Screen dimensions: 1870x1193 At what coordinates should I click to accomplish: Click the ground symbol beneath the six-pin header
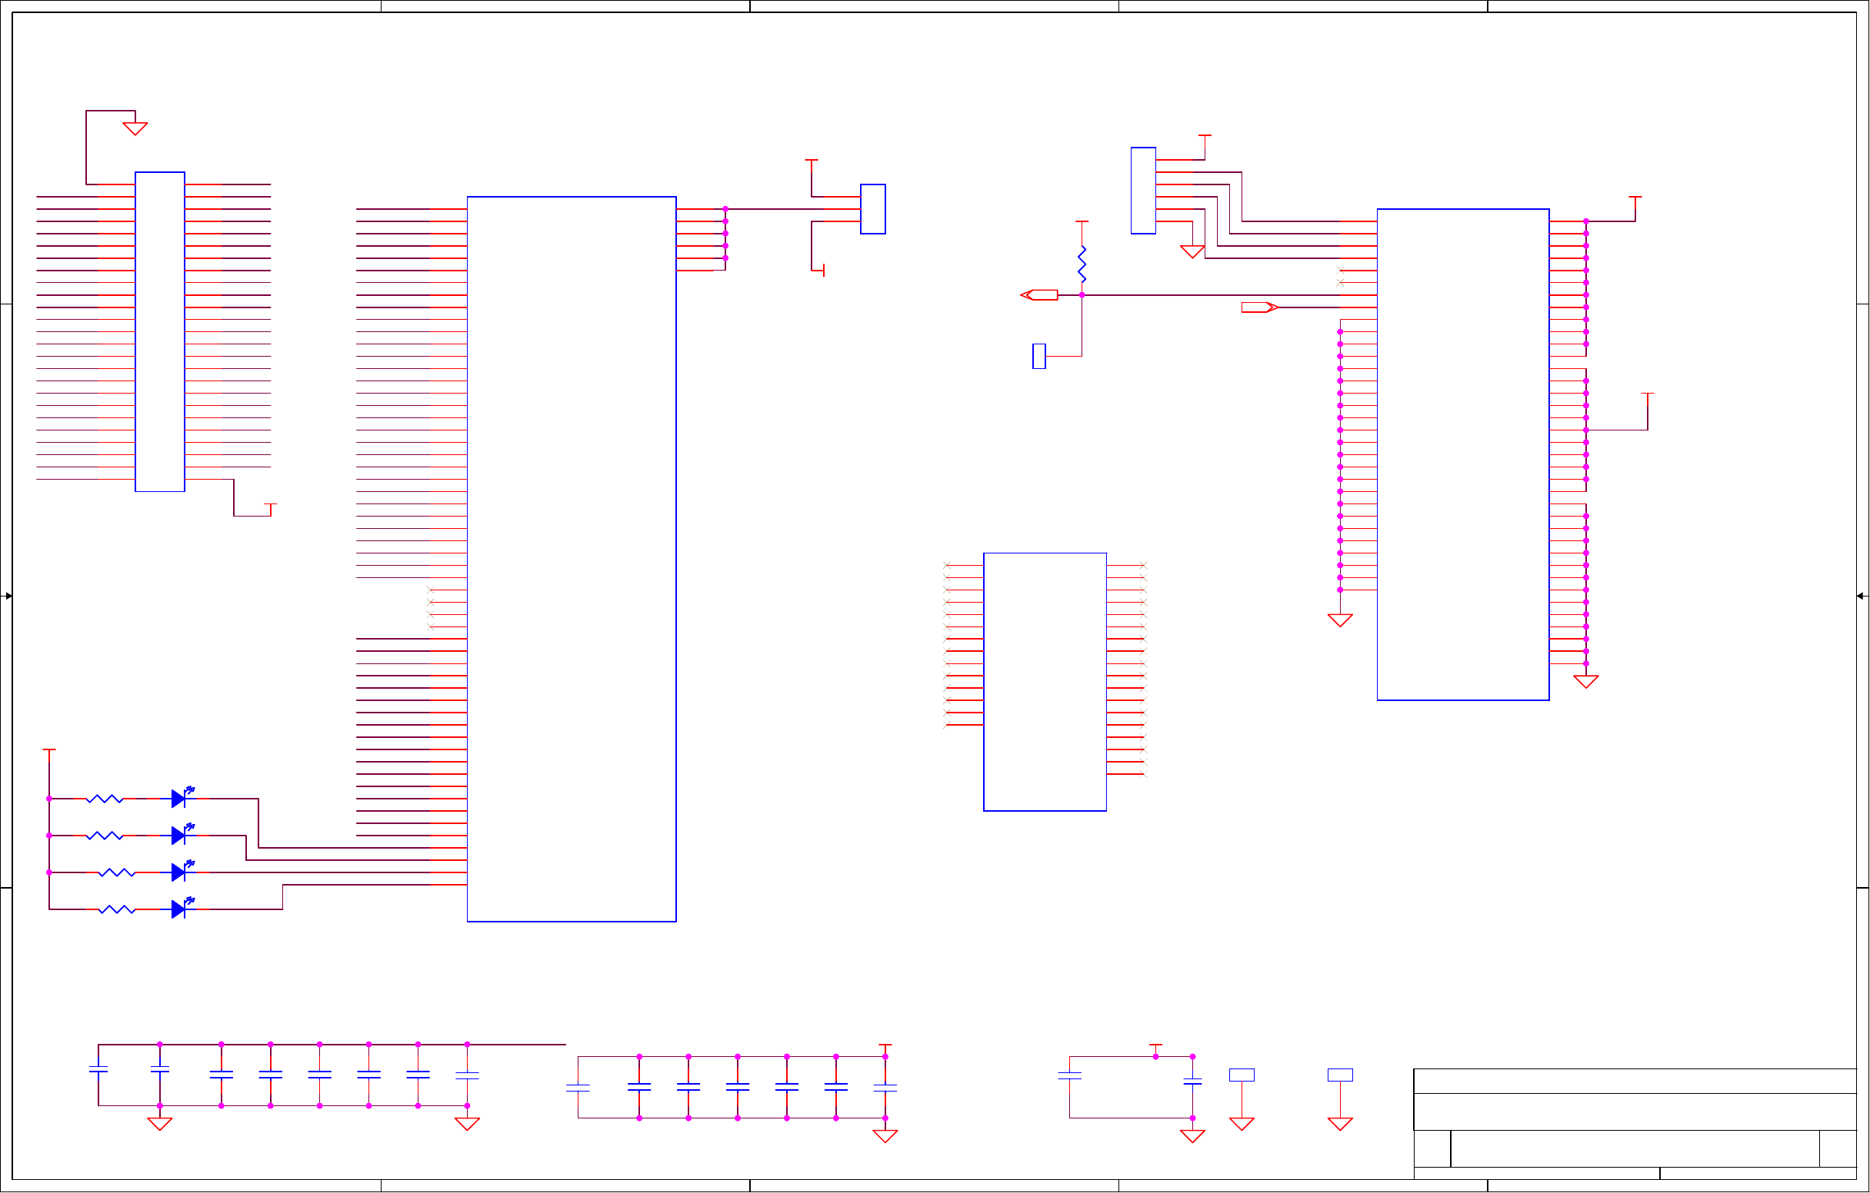pyautogui.click(x=1192, y=251)
